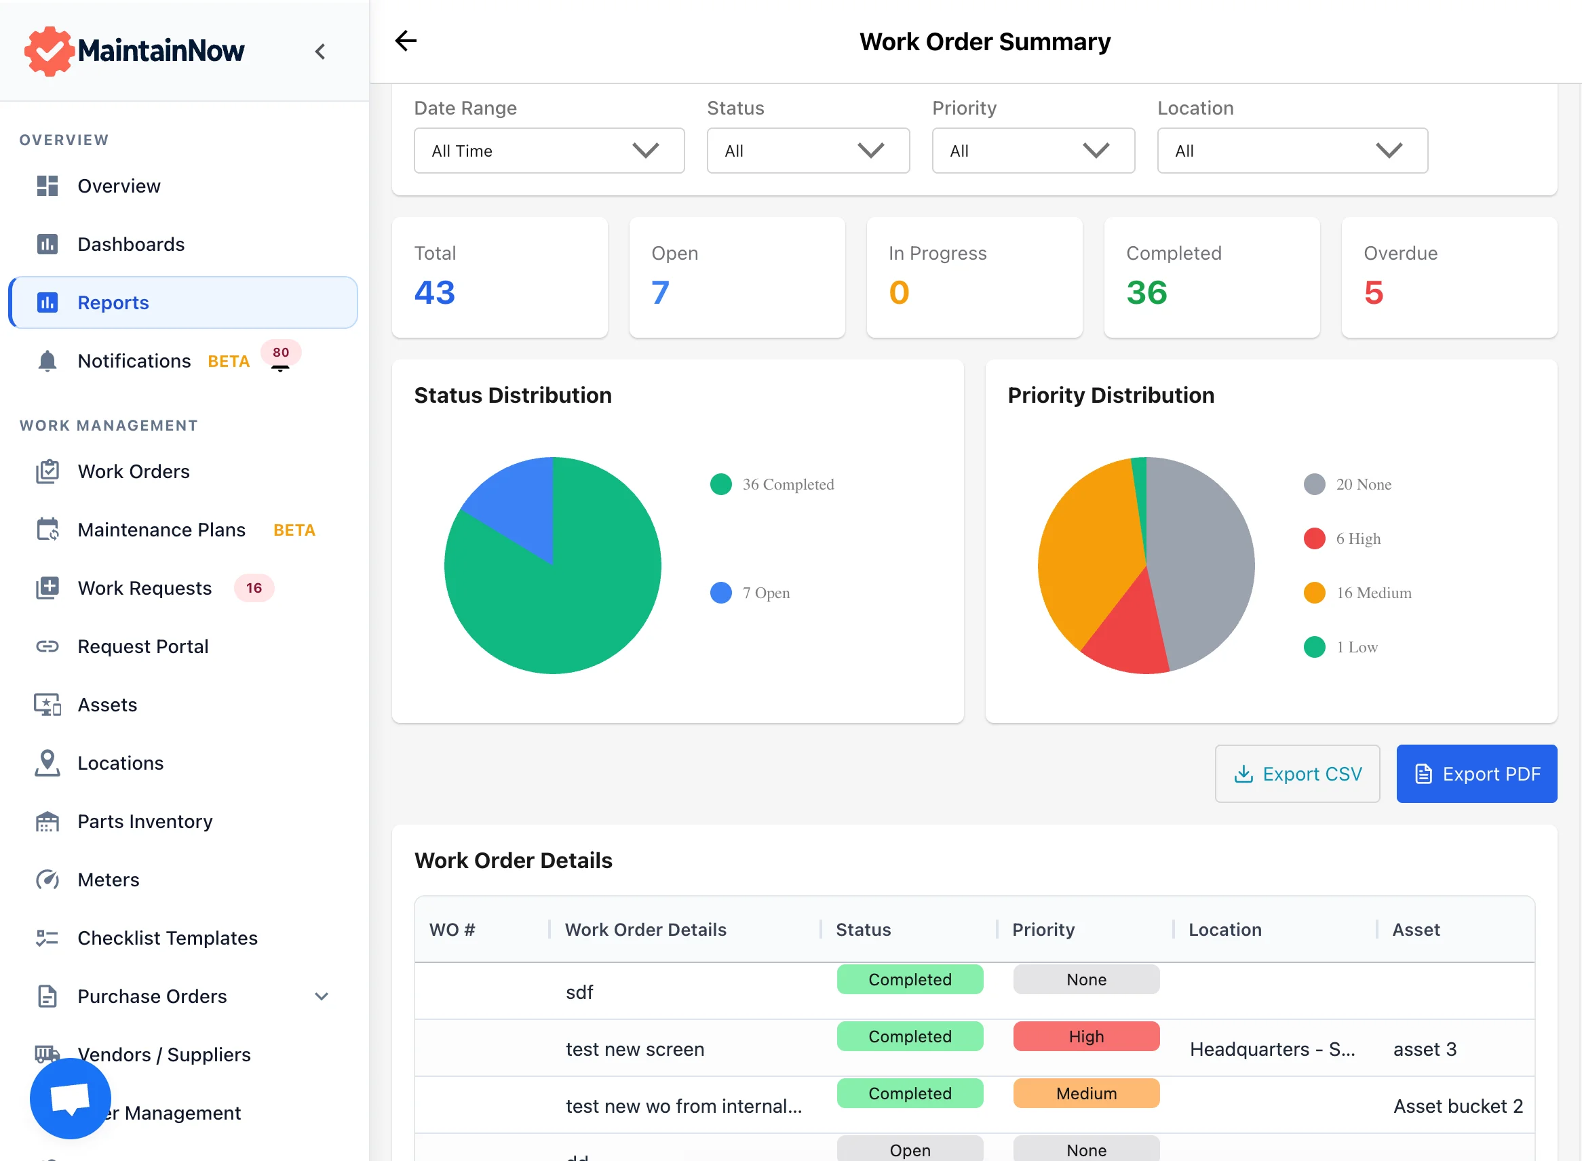Click the Parts Inventory warehouse icon
1582x1161 pixels.
(x=47, y=821)
